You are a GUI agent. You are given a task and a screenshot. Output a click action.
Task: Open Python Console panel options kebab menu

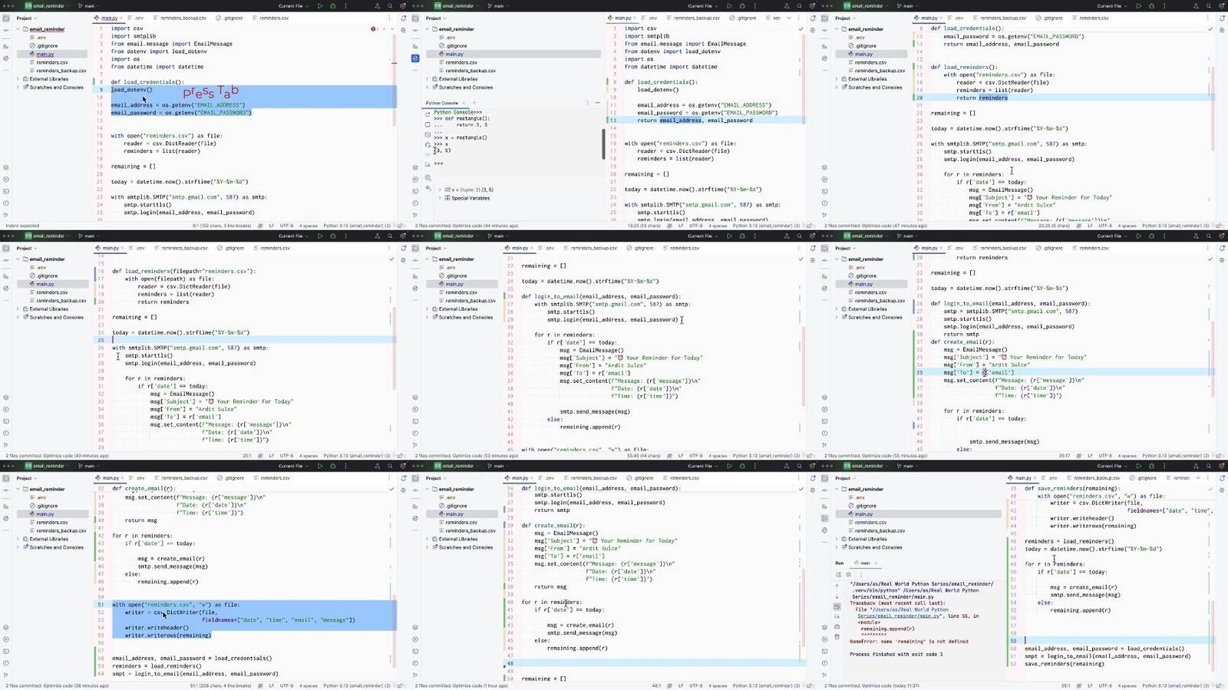[587, 103]
